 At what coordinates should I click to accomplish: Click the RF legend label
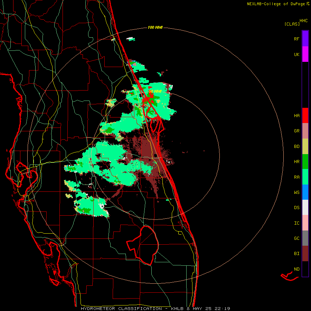coord(296,39)
